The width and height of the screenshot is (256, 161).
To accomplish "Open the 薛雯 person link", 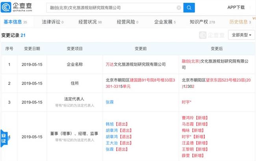I will [186, 155].
